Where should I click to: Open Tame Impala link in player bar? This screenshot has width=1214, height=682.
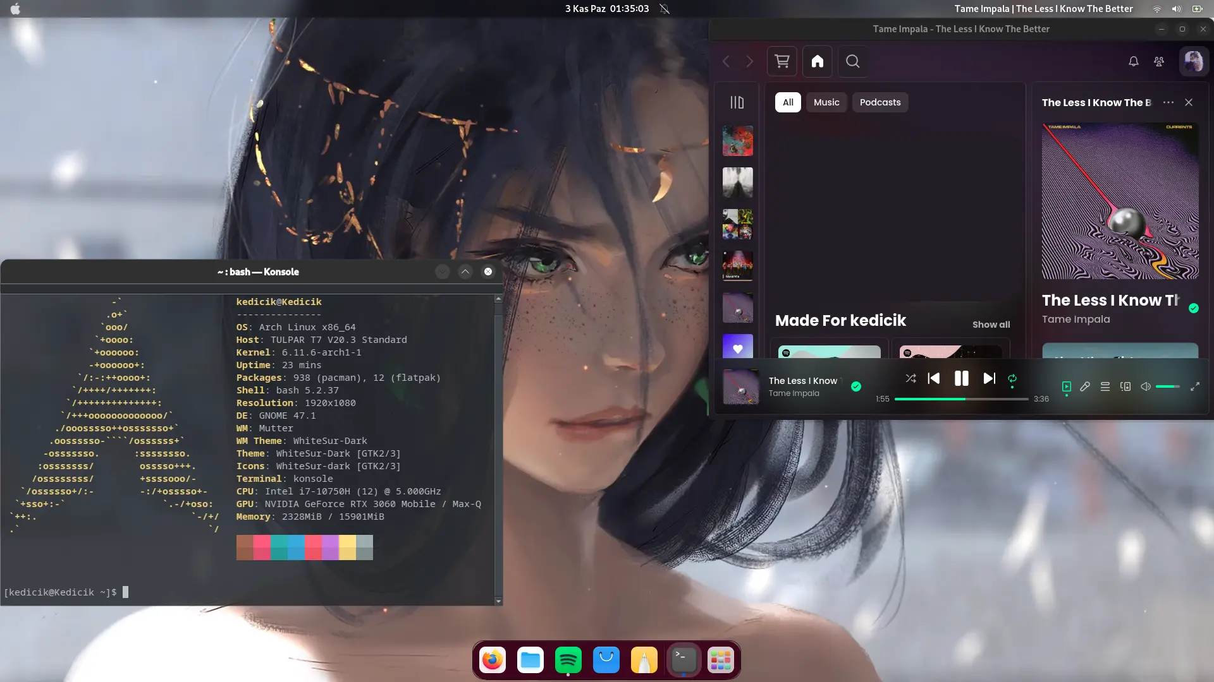click(794, 393)
